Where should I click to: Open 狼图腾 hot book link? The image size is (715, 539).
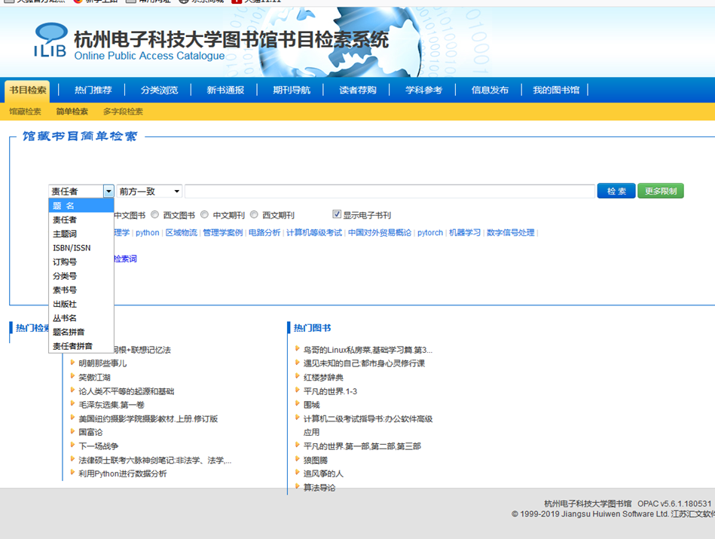coord(316,460)
